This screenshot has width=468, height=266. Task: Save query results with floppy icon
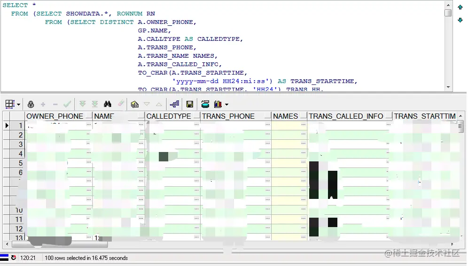coord(189,104)
